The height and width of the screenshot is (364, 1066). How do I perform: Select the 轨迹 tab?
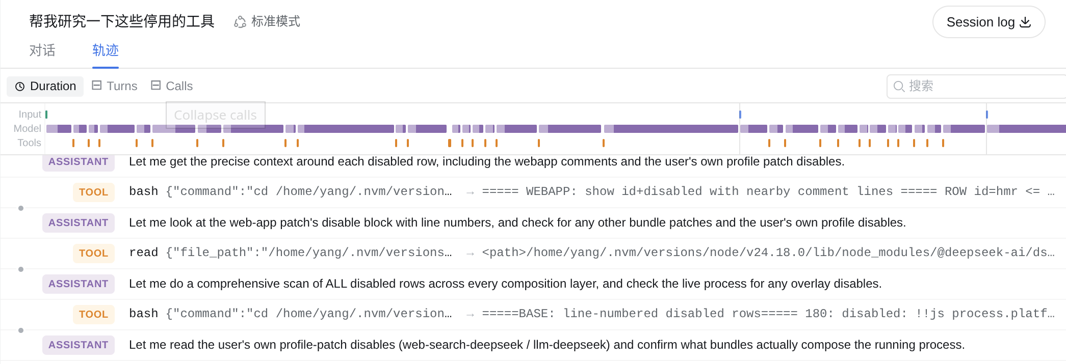106,50
